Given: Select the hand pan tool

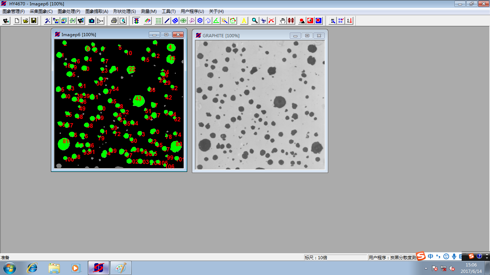Looking at the screenshot, I should point(283,21).
